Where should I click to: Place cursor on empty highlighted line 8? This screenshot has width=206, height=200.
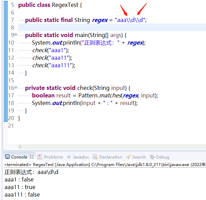[x=112, y=27]
